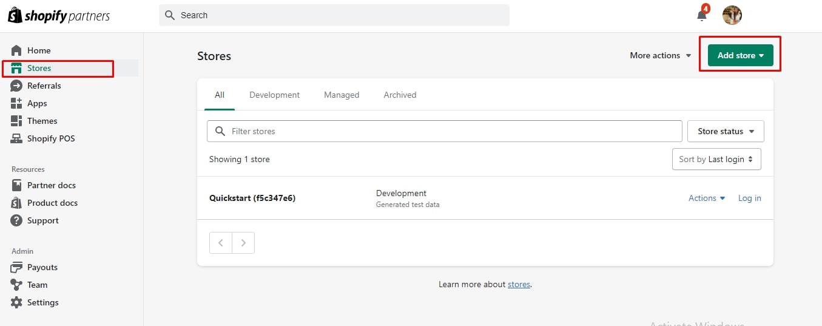Click the Apps grid icon
This screenshot has height=326, width=822.
(16, 103)
